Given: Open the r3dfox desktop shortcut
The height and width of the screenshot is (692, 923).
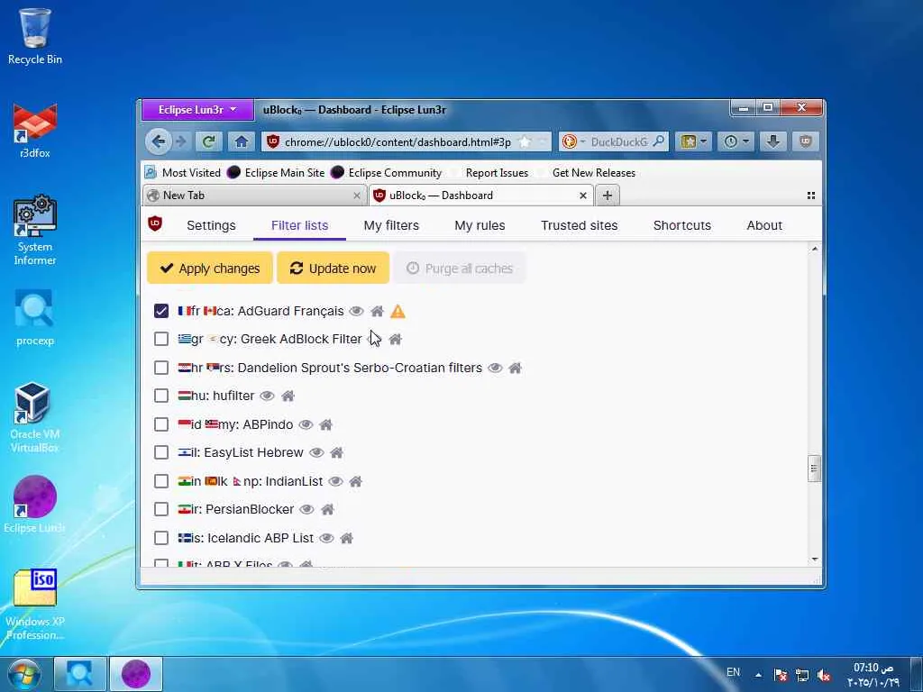Looking at the screenshot, I should (x=35, y=131).
